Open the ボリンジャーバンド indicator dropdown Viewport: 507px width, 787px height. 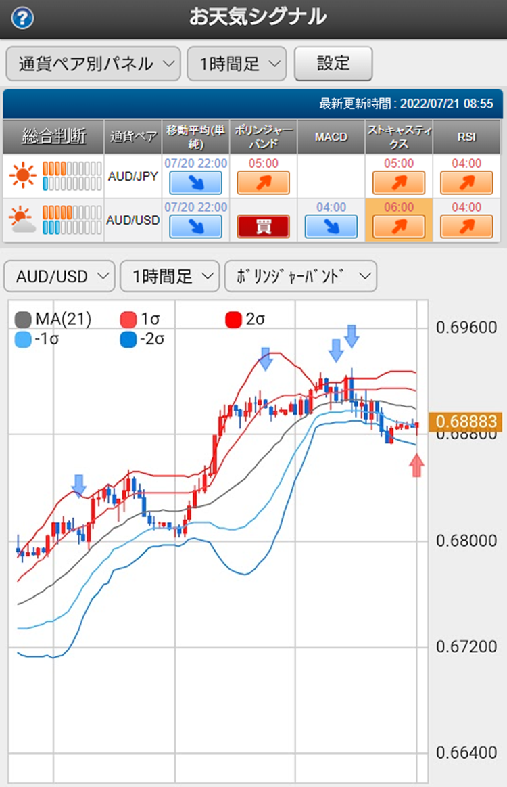(301, 276)
